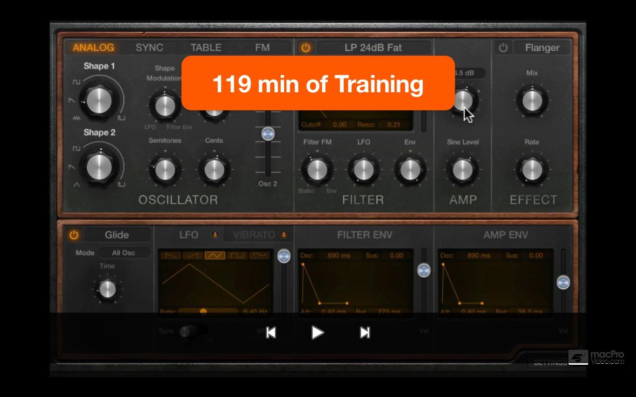Click the Filter Env Dec value 890 ms
Viewport: 636px width, 397px height.
339,256
